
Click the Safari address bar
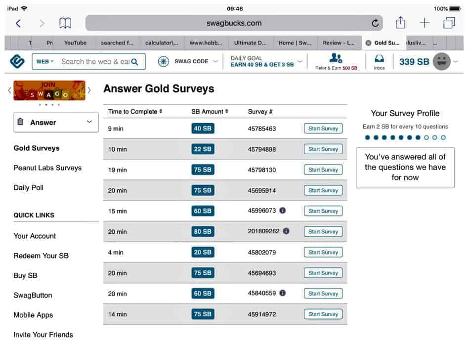(234, 23)
